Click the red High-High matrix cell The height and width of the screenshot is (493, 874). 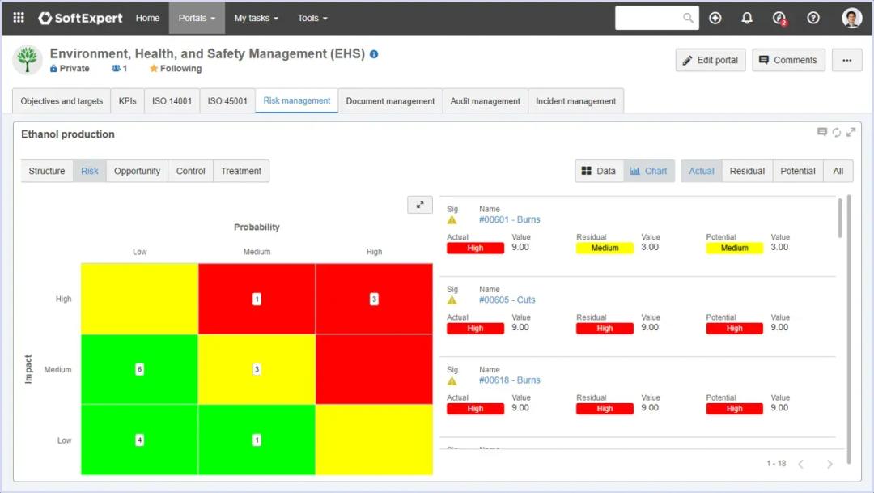[x=374, y=299]
